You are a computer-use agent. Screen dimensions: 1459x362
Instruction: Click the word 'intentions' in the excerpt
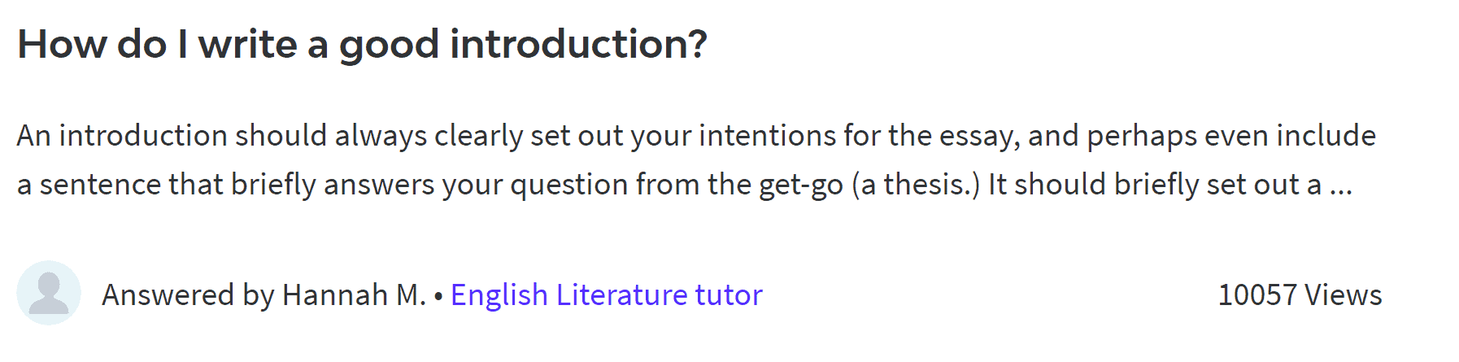click(x=767, y=136)
